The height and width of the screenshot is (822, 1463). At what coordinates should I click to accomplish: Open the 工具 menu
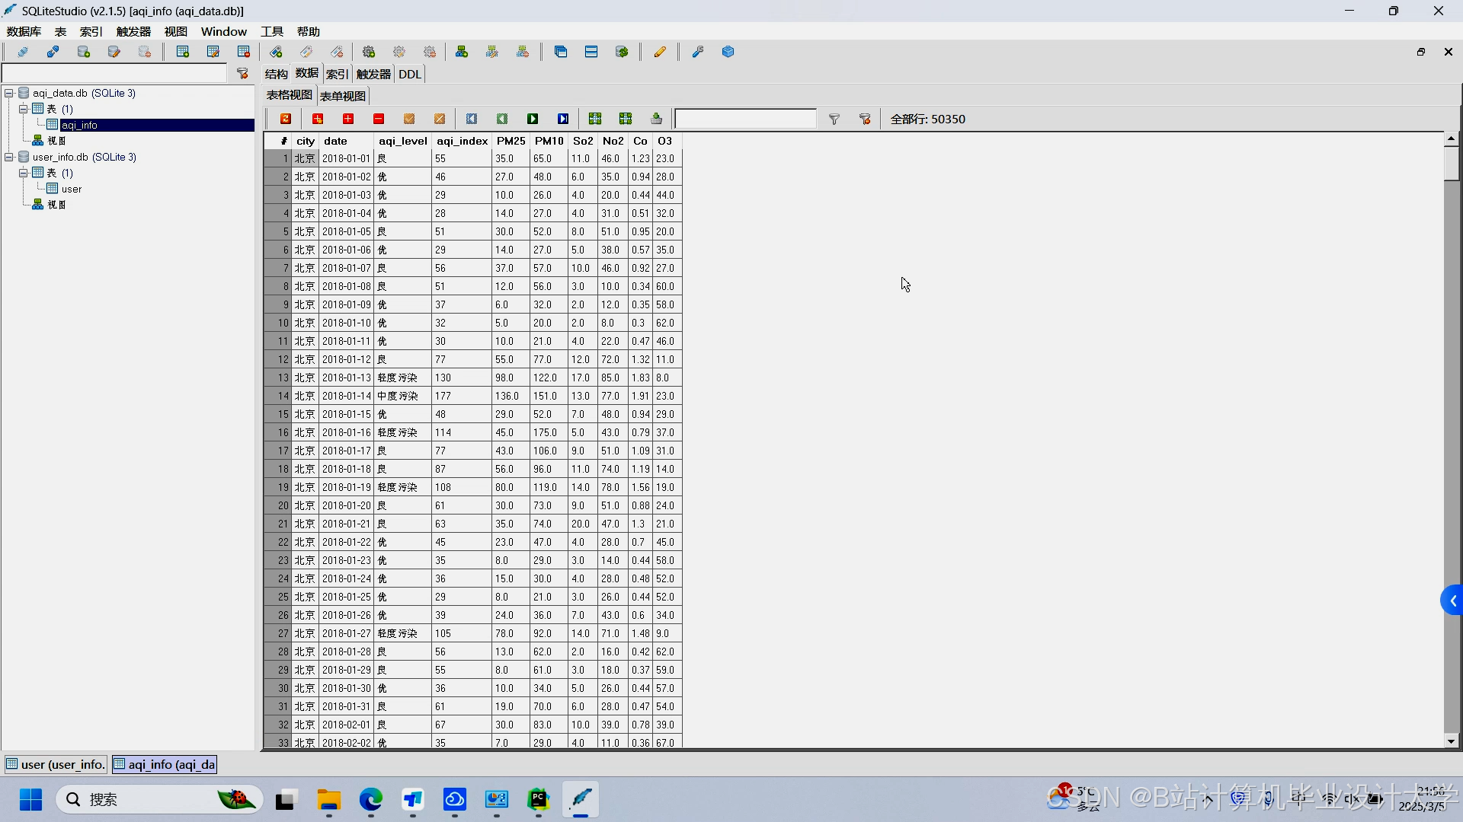(271, 31)
